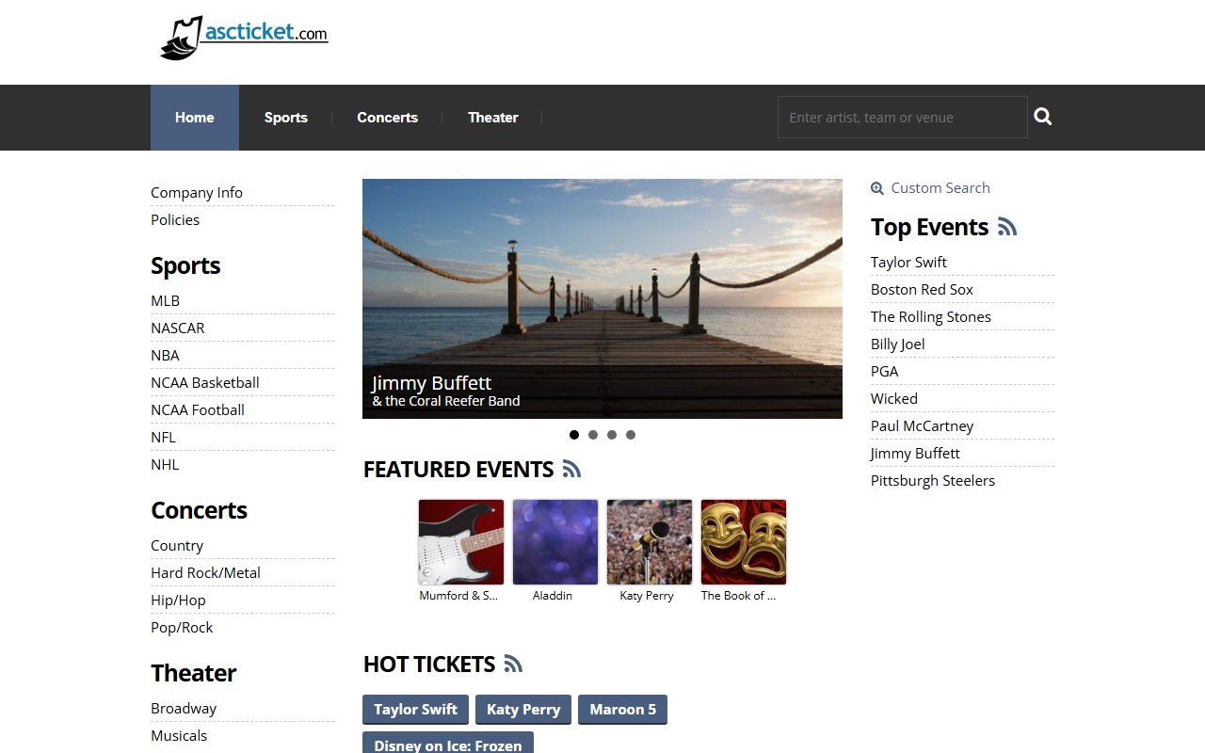The height and width of the screenshot is (753, 1205).
Task: Focus the artist, team or venue search field
Action: (902, 118)
